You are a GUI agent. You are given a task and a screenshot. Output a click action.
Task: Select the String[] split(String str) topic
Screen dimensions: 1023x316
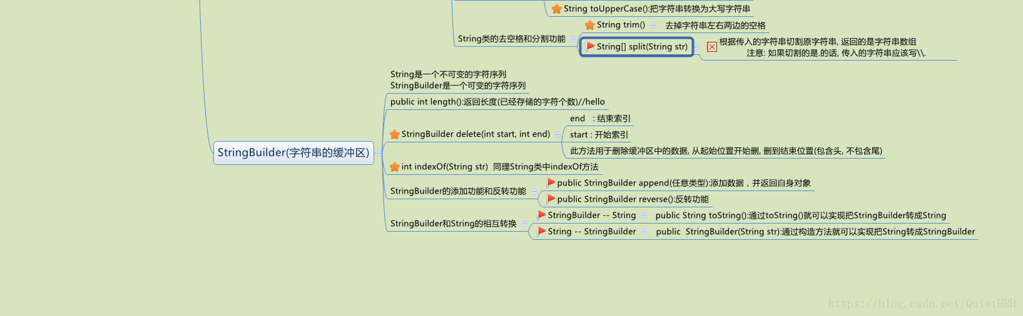(636, 47)
